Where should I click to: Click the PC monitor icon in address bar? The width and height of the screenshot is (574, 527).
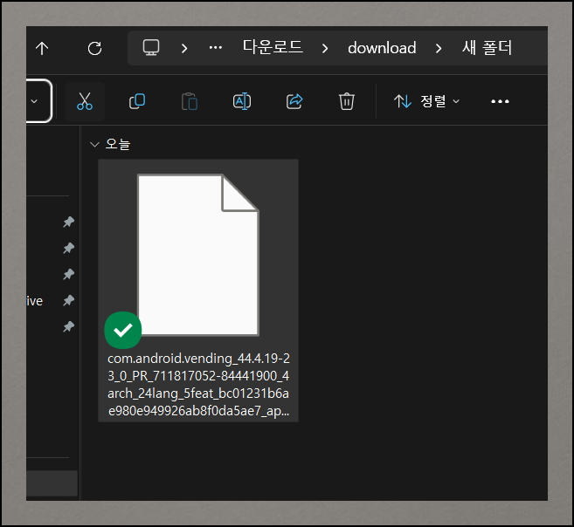pos(151,47)
